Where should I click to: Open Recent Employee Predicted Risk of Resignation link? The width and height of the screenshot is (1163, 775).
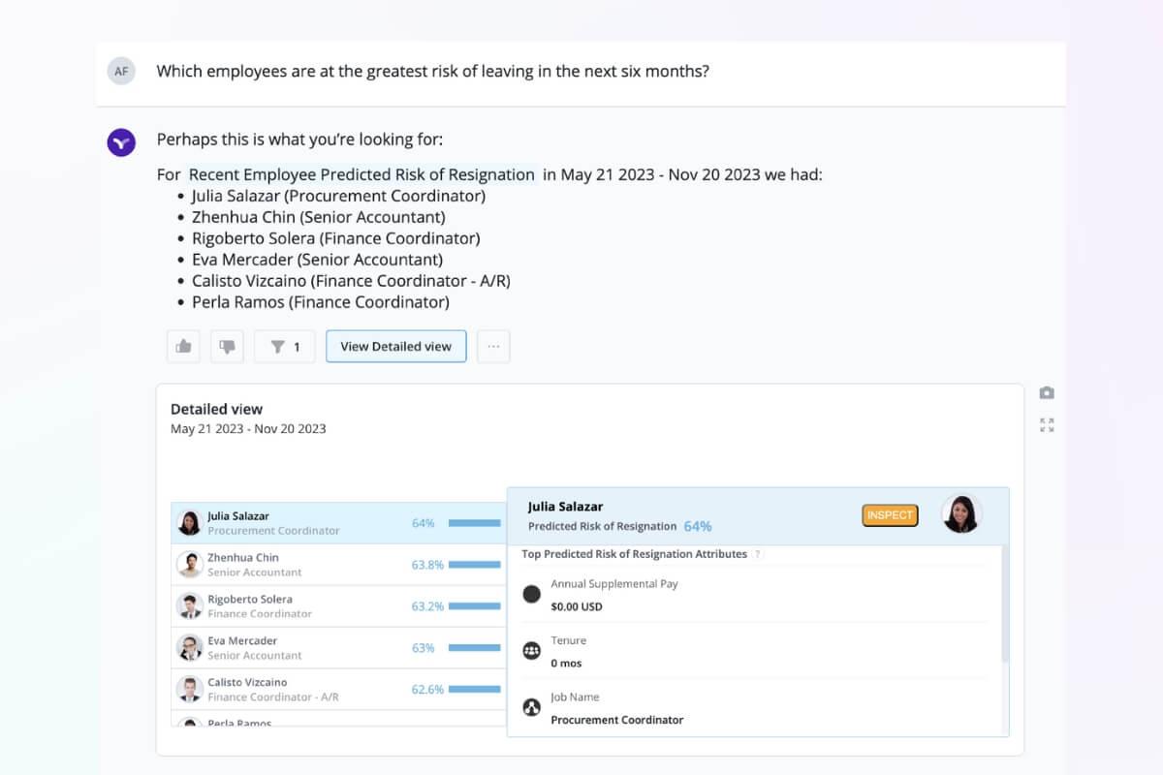click(x=361, y=175)
